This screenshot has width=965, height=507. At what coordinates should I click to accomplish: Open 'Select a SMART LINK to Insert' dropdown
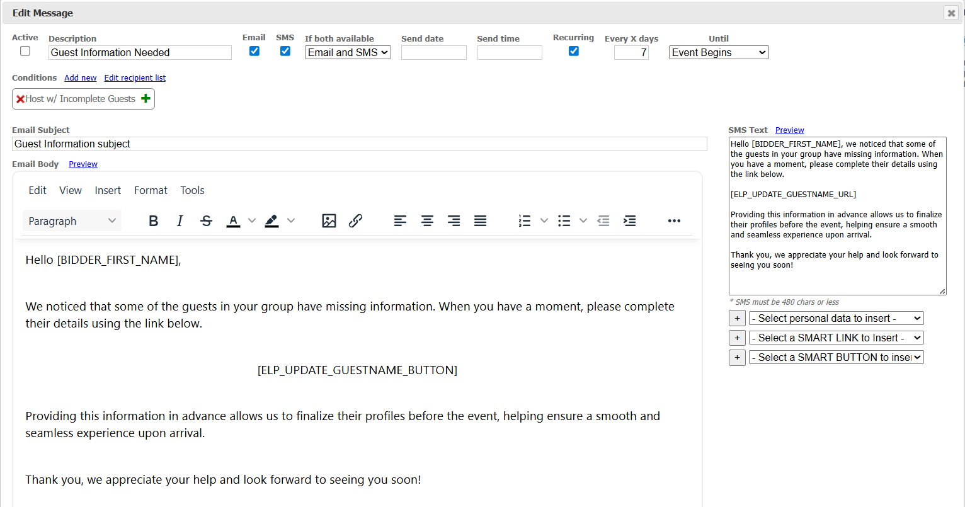coord(837,338)
